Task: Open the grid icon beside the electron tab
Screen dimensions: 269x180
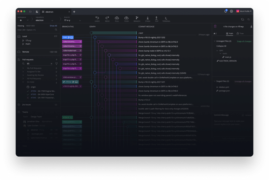Action: (37, 12)
